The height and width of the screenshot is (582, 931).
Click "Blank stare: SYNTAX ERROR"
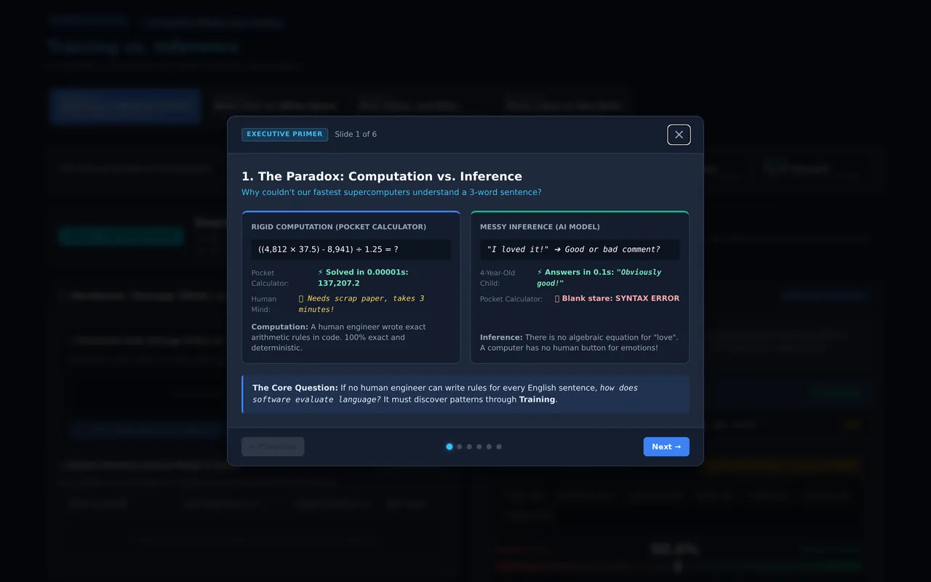point(618,298)
